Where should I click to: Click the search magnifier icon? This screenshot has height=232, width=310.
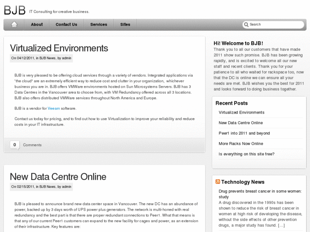(x=246, y=25)
